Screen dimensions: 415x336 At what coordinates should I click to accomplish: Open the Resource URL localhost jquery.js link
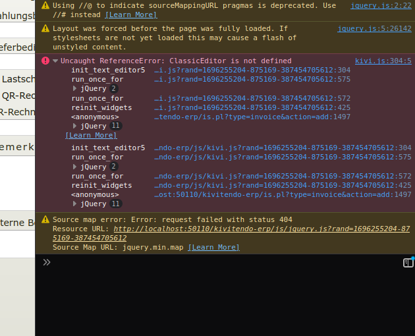(x=262, y=229)
